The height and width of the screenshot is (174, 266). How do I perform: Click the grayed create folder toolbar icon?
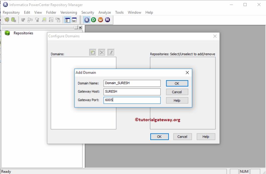(x=23, y=20)
